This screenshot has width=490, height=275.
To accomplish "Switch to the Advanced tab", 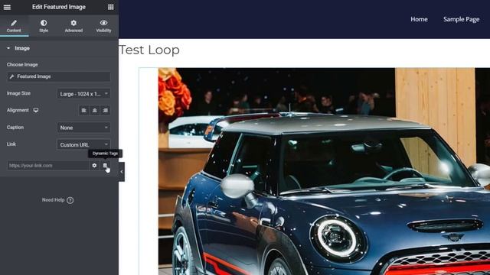I will [x=73, y=26].
